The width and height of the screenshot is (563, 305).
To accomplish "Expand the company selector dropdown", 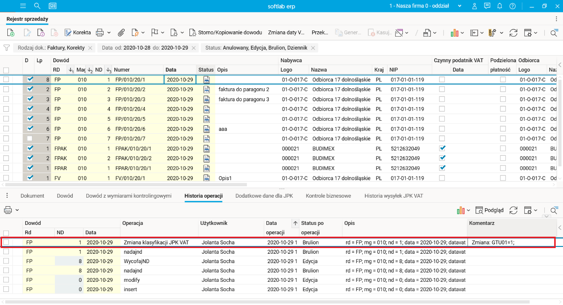I will click(460, 6).
